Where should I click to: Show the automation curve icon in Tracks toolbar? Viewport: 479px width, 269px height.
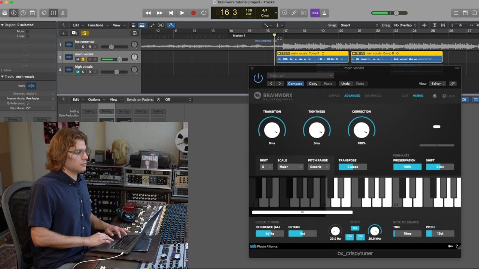pyautogui.click(x=152, y=25)
